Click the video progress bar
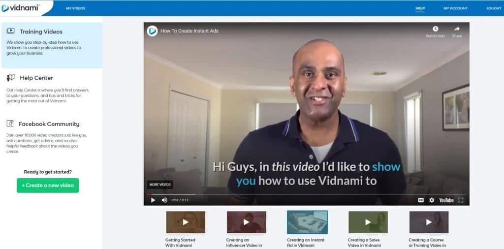This screenshot has height=249, width=504. point(305,194)
